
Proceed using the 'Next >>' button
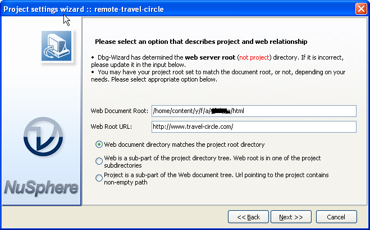coord(291,217)
